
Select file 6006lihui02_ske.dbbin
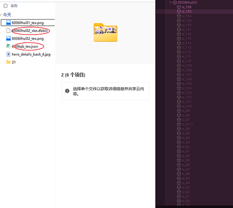point(30,31)
